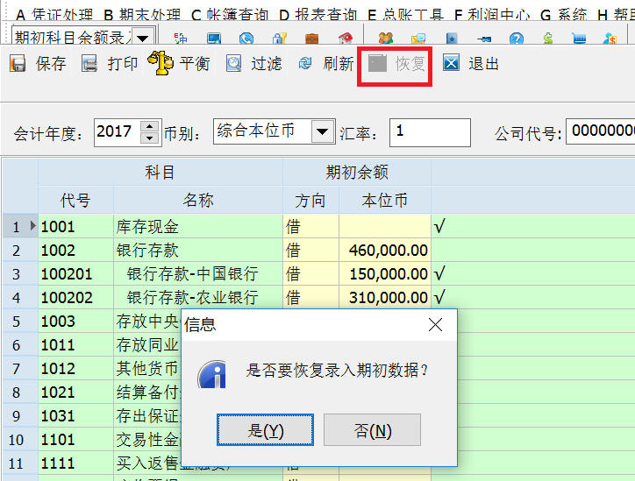This screenshot has width=635, height=481.
Task: Expand the 期初科目余额录入 module dropdown
Action: (142, 38)
